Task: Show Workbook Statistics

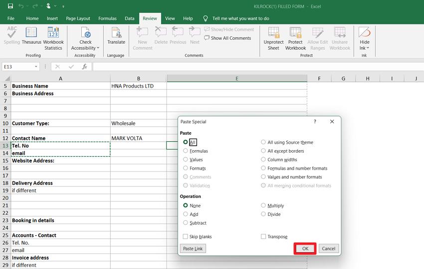Action: (x=53, y=38)
